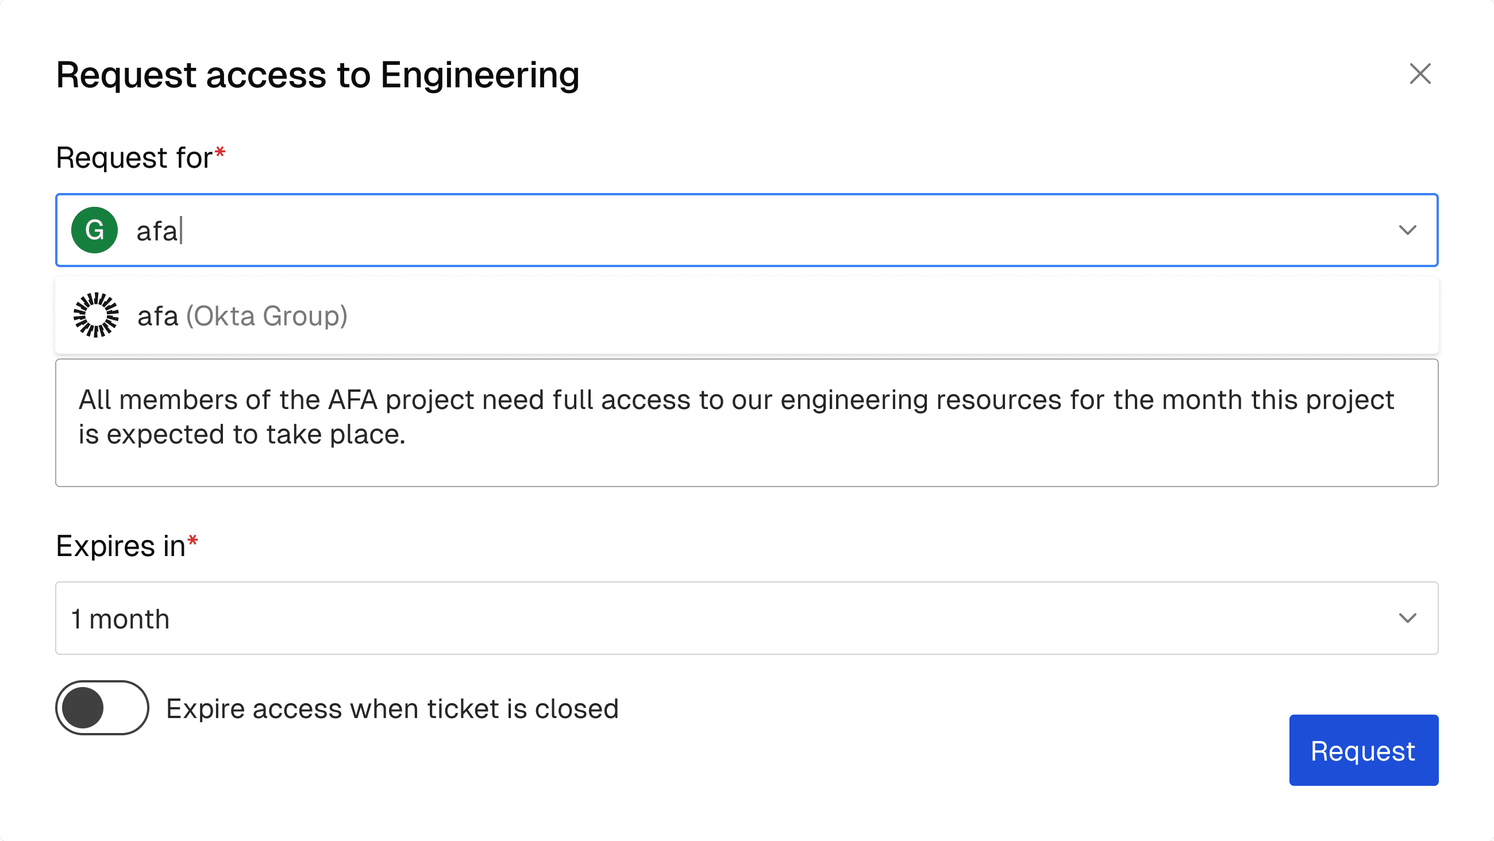1494x841 pixels.
Task: Enable Expire access when ticket is closed switch
Action: [102, 708]
